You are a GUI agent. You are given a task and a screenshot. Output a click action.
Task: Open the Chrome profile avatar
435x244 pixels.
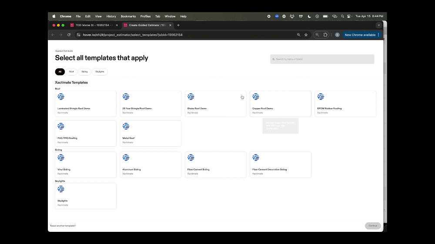point(337,35)
